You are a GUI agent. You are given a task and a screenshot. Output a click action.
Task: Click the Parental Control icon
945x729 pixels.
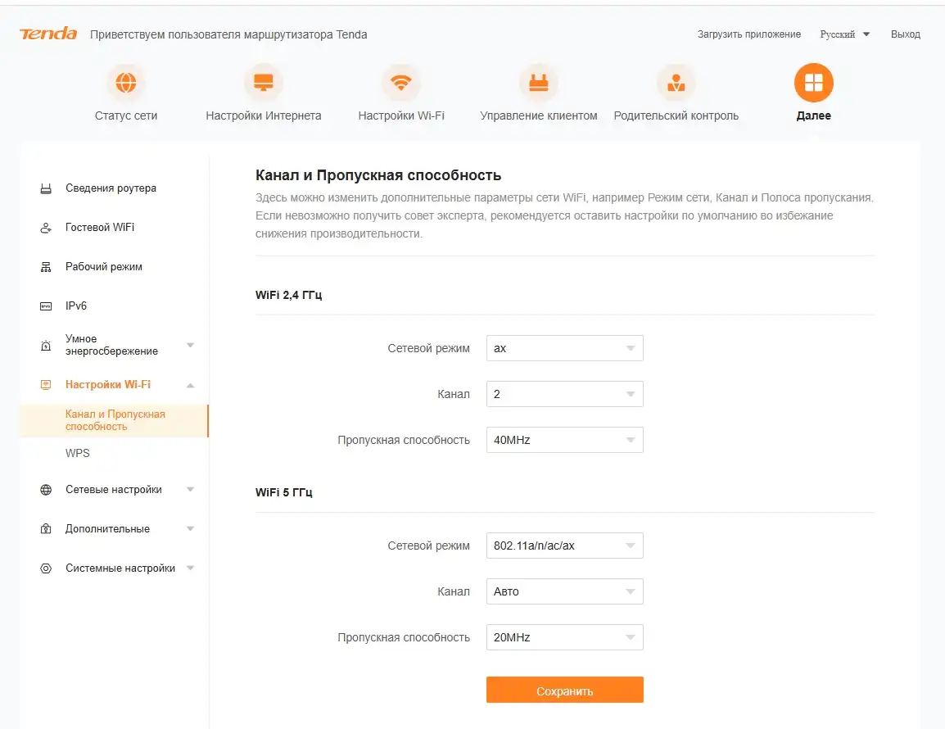point(676,83)
